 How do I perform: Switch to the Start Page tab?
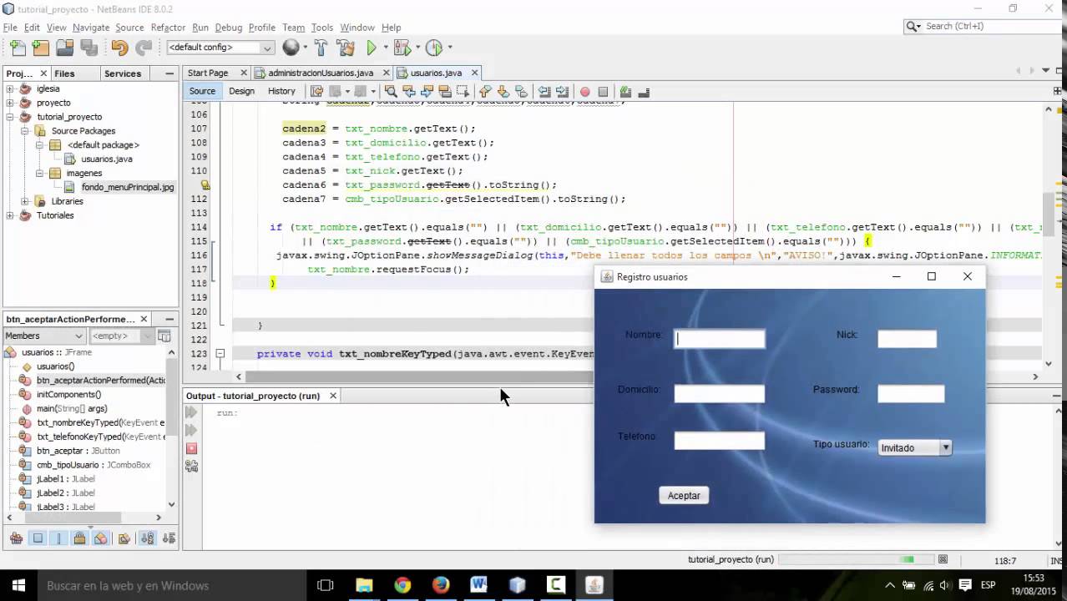click(208, 73)
